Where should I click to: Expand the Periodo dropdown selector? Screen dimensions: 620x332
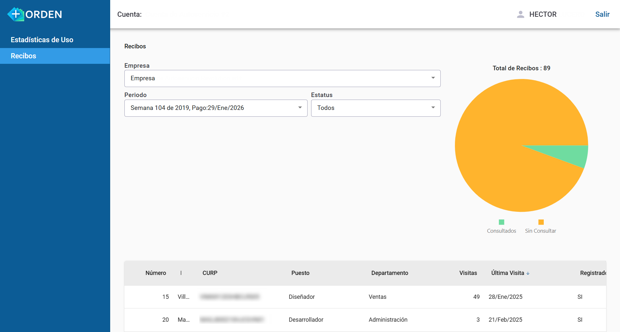coord(215,108)
